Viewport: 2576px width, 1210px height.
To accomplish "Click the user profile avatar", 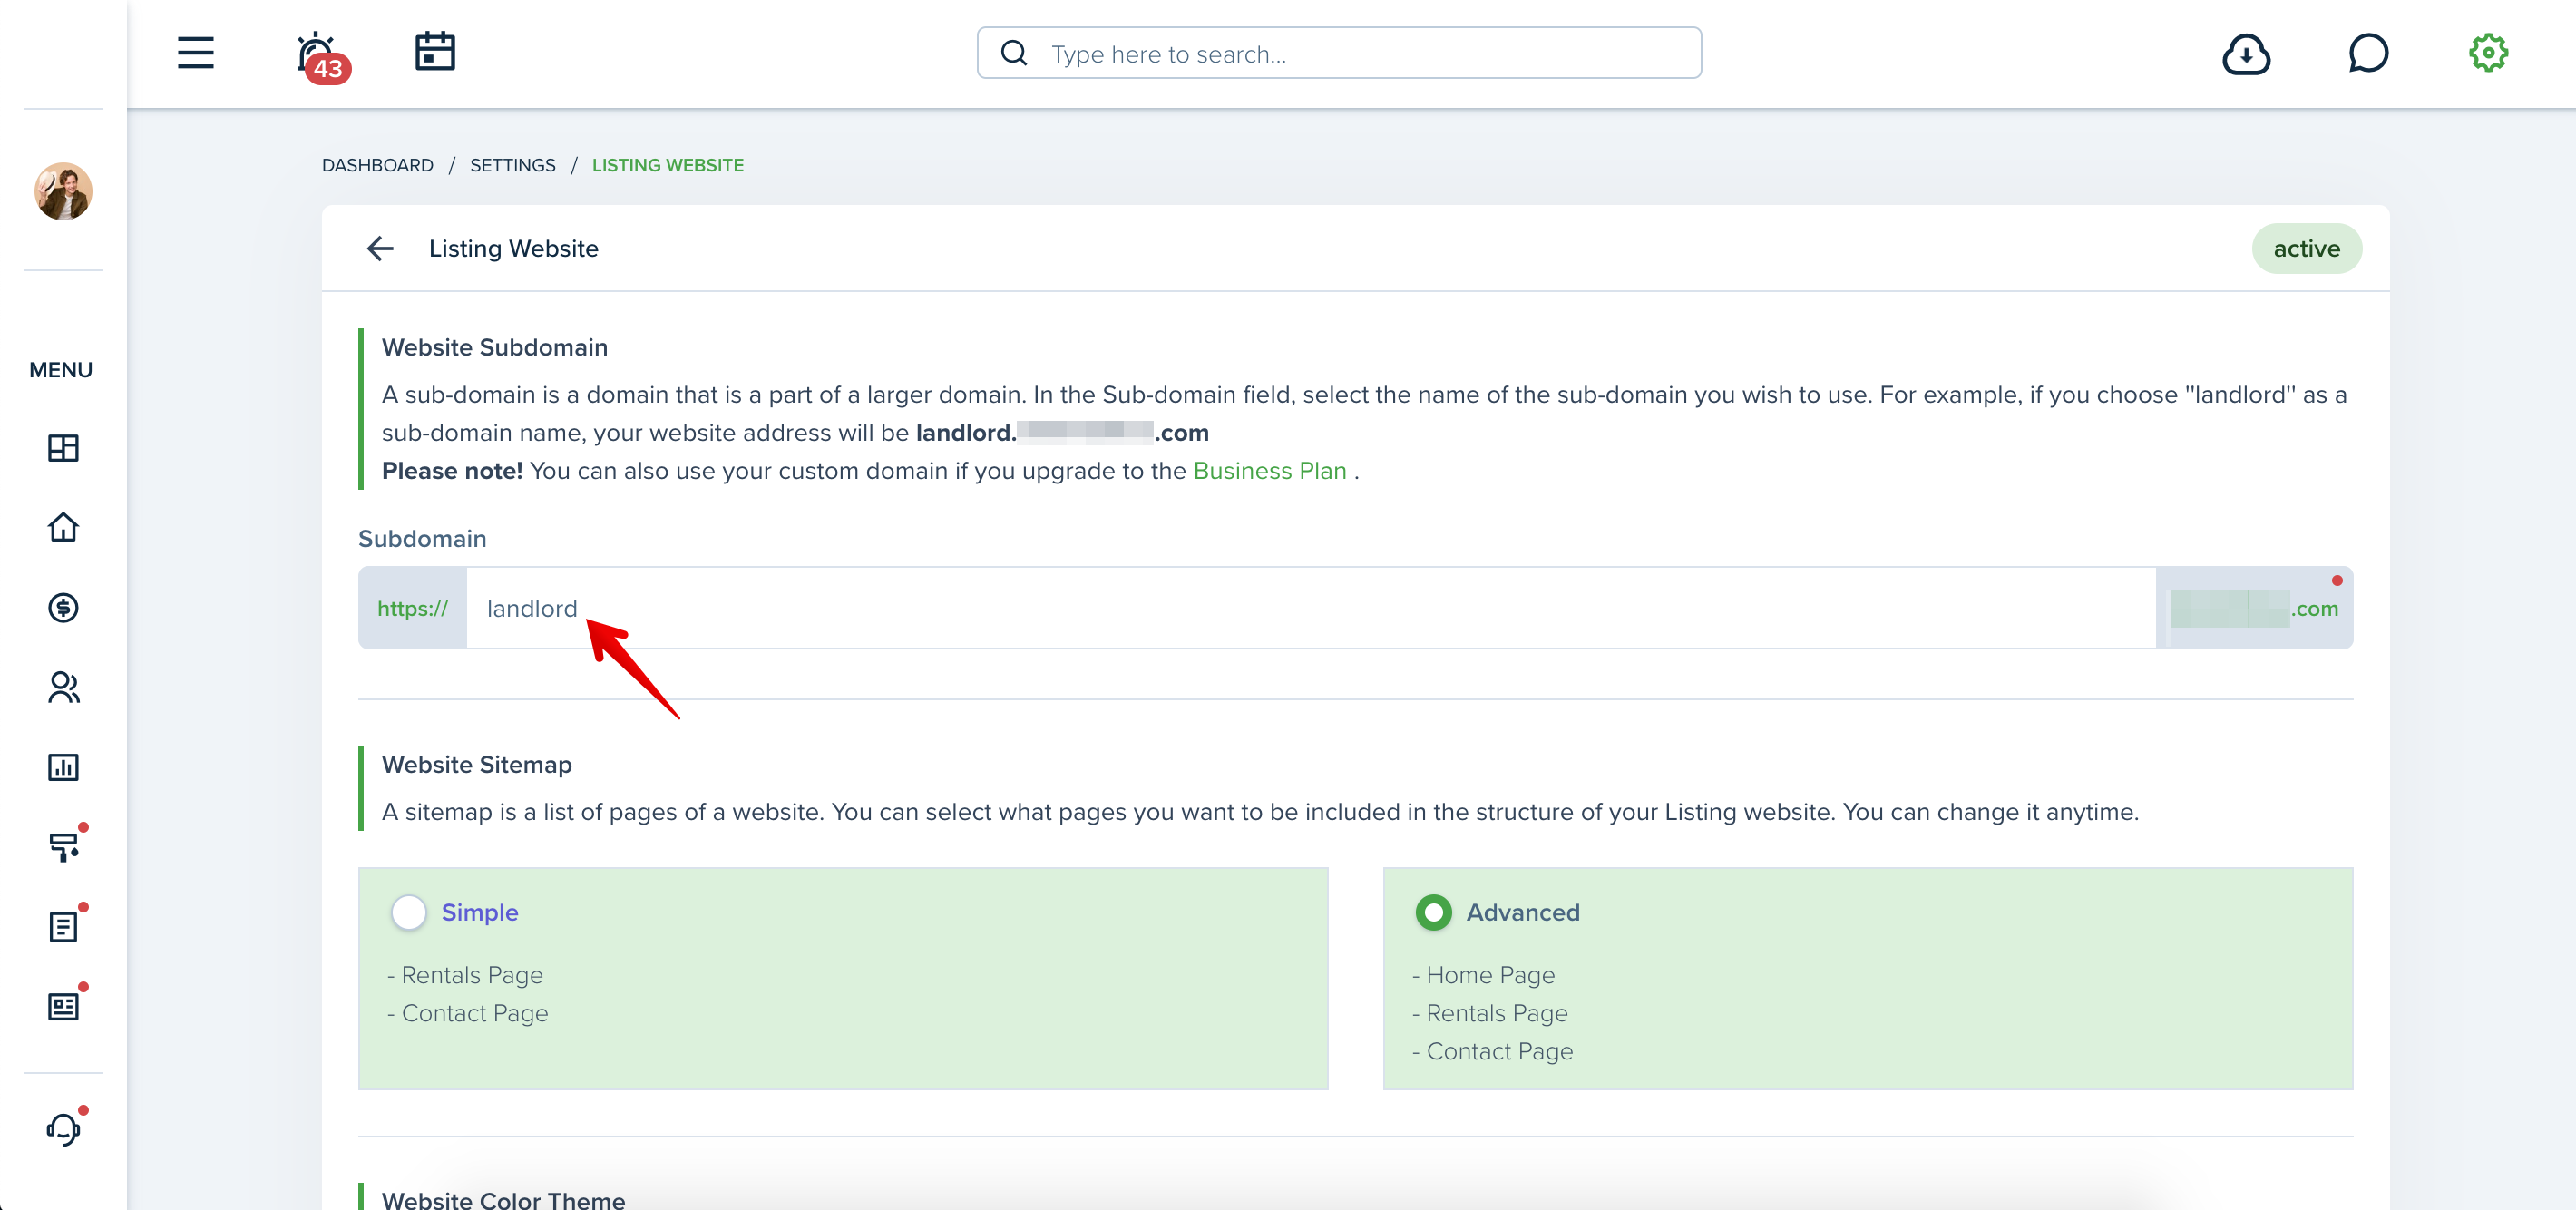I will tap(63, 191).
